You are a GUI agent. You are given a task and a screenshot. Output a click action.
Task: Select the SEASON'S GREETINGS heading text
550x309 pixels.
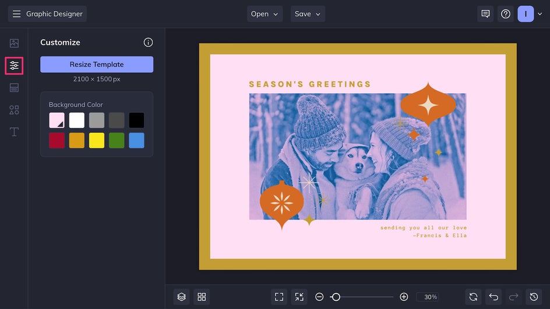point(310,84)
